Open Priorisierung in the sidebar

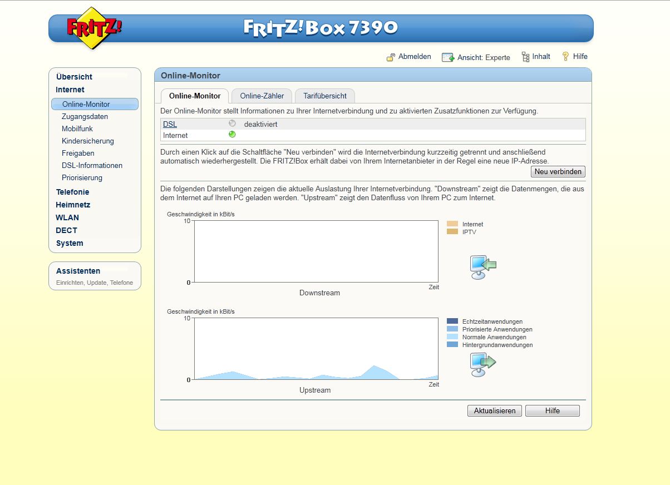[82, 178]
